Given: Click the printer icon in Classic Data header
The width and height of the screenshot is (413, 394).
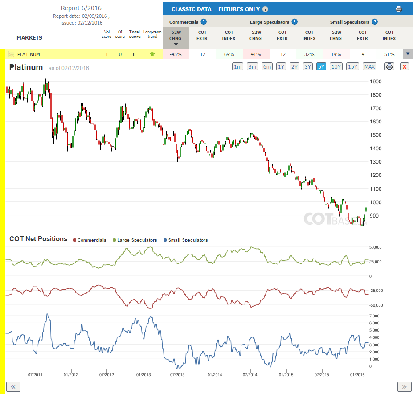Looking at the screenshot, I should click(x=398, y=9).
